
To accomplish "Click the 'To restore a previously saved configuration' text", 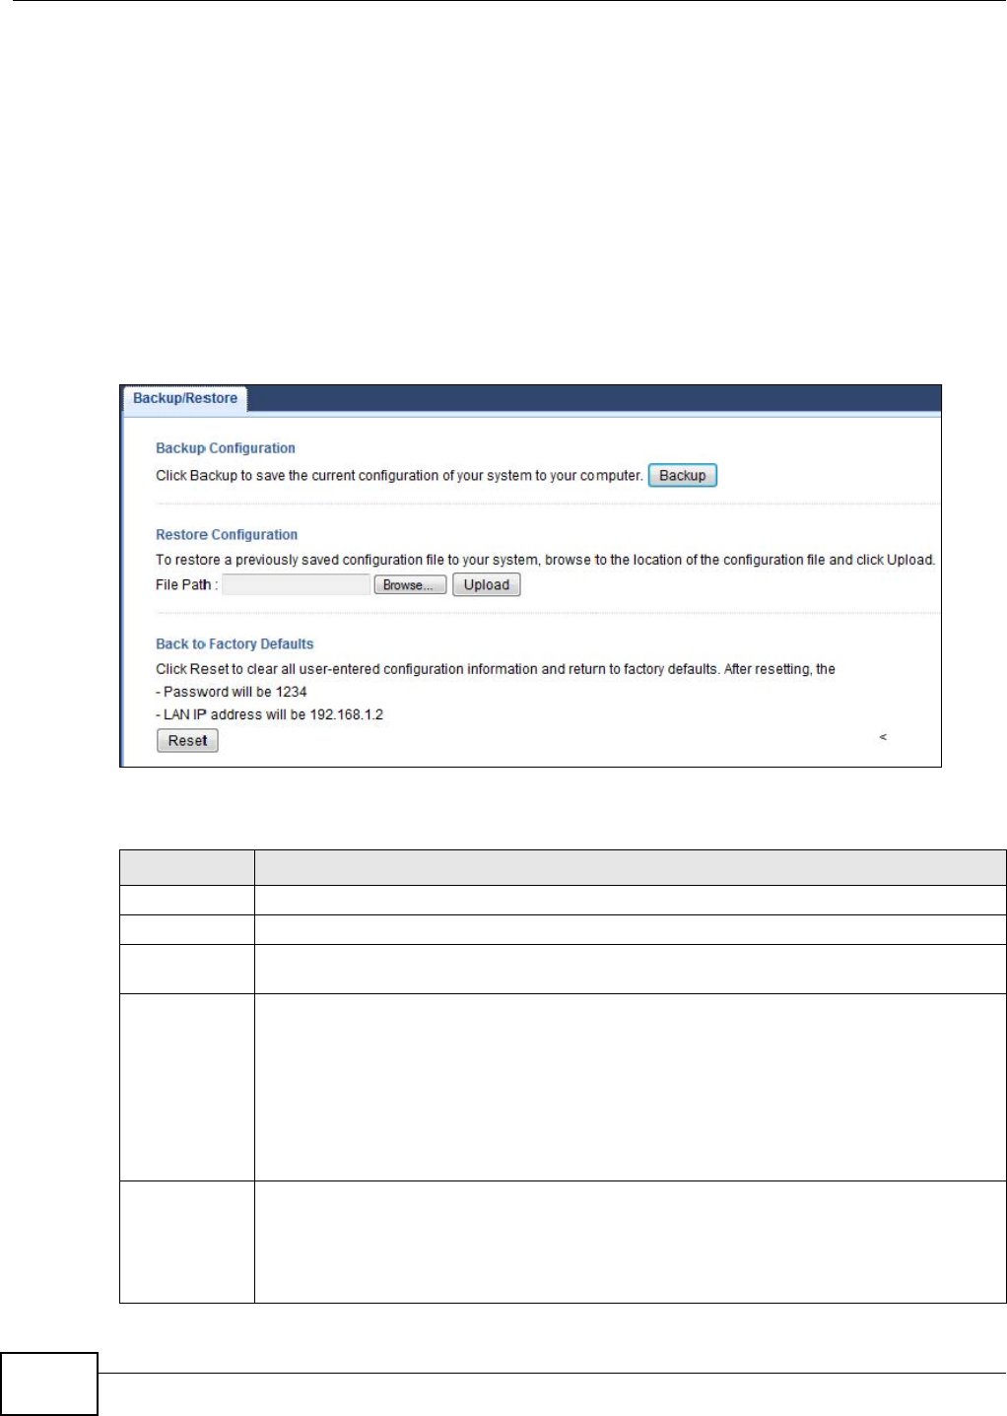I will point(545,560).
